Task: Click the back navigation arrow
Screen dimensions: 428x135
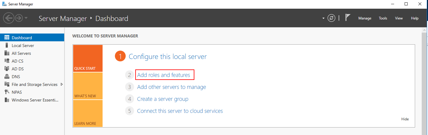Action: click(x=9, y=18)
